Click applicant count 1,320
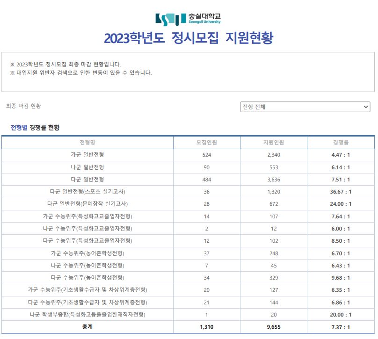378x339 pixels. [274, 192]
